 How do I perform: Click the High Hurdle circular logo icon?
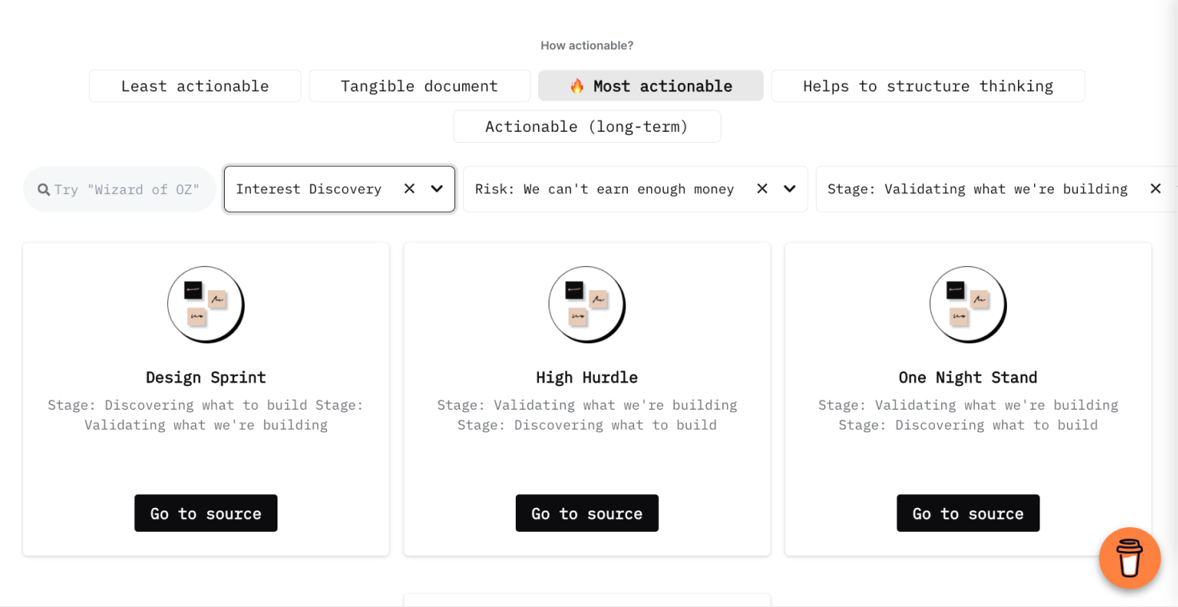pos(586,304)
